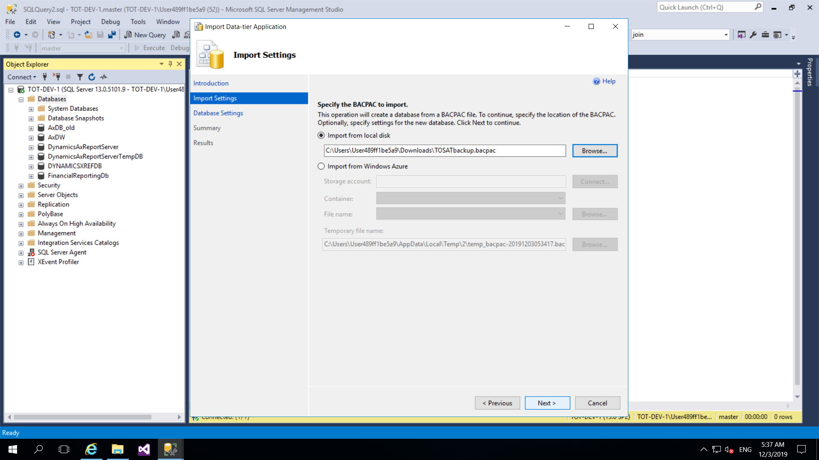Expand the SQL Server Agent node

tap(21, 253)
